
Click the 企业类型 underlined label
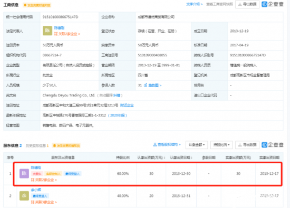tap(13, 65)
